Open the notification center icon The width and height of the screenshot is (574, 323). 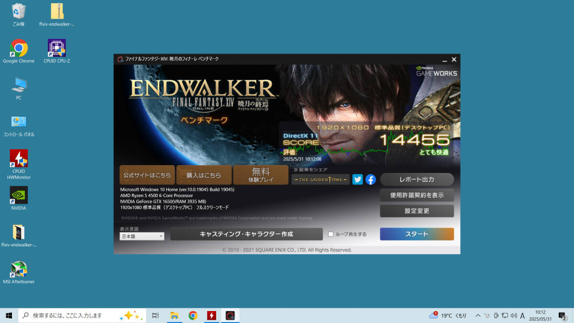coord(563,315)
